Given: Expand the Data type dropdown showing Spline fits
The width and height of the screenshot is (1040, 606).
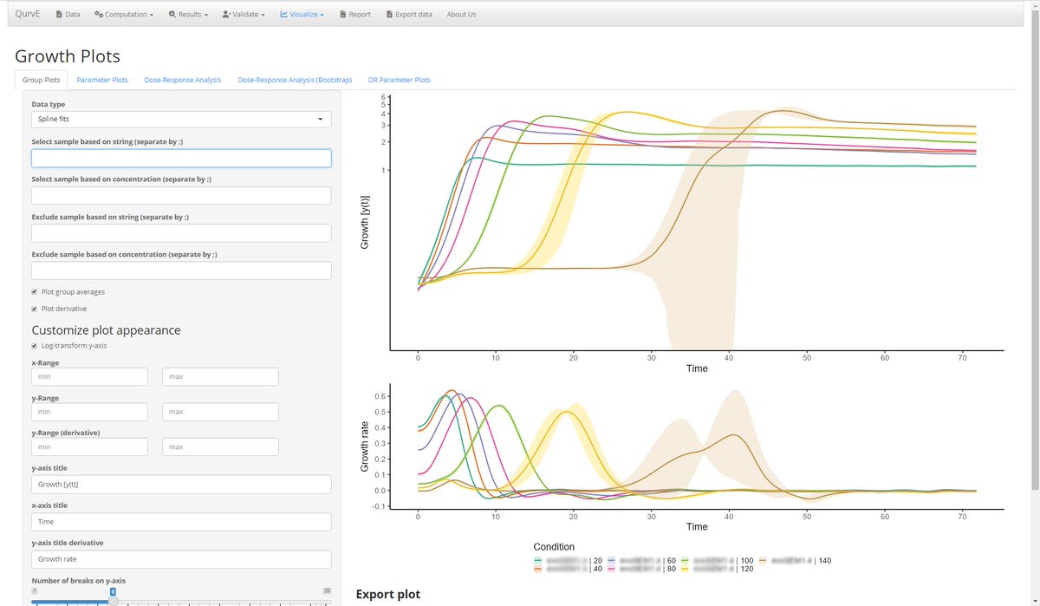Looking at the screenshot, I should pyautogui.click(x=181, y=120).
